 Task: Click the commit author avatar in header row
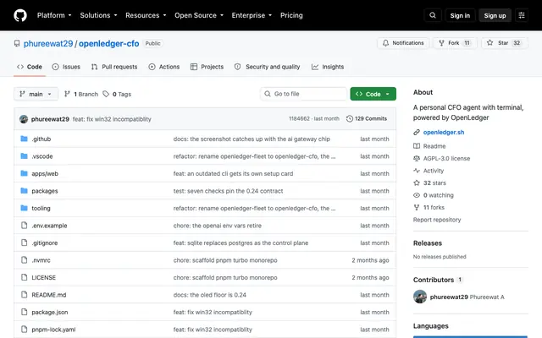click(x=24, y=119)
